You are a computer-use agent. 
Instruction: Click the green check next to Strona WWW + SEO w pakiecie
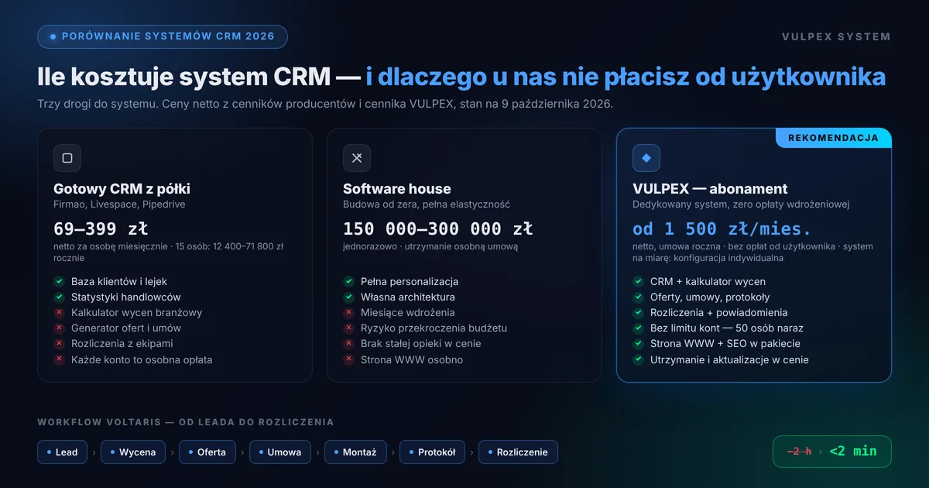[638, 343]
